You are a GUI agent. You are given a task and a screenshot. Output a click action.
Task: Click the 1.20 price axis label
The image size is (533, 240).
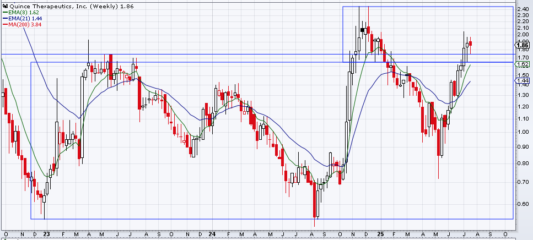pos(524,107)
